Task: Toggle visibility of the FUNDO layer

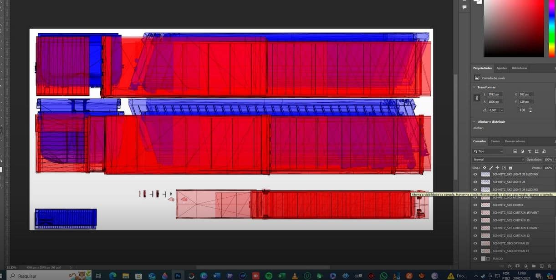Action: point(475,259)
